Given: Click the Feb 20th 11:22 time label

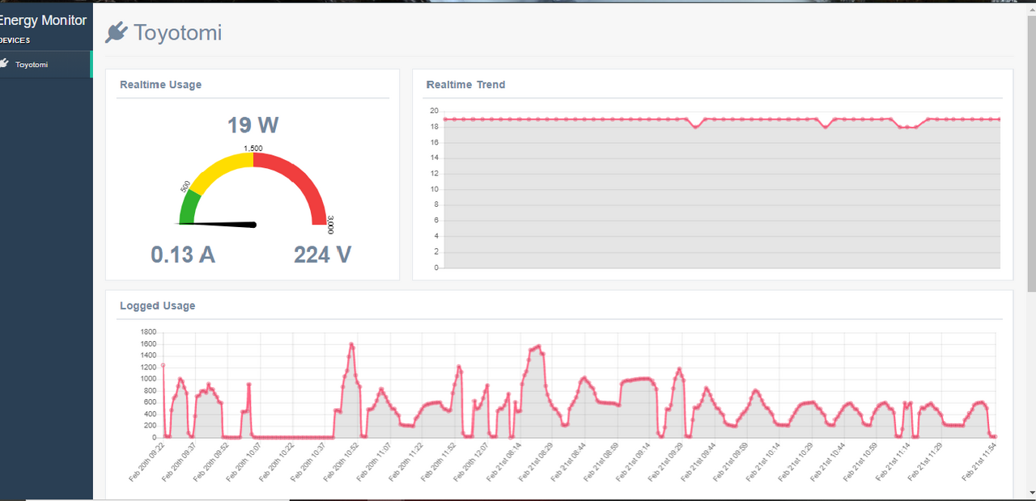Looking at the screenshot, I should pyautogui.click(x=405, y=462).
